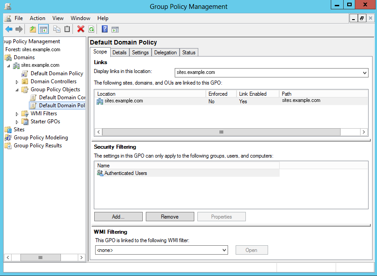The image size is (377, 276).
Task: Open the View menu
Action: (x=58, y=18)
